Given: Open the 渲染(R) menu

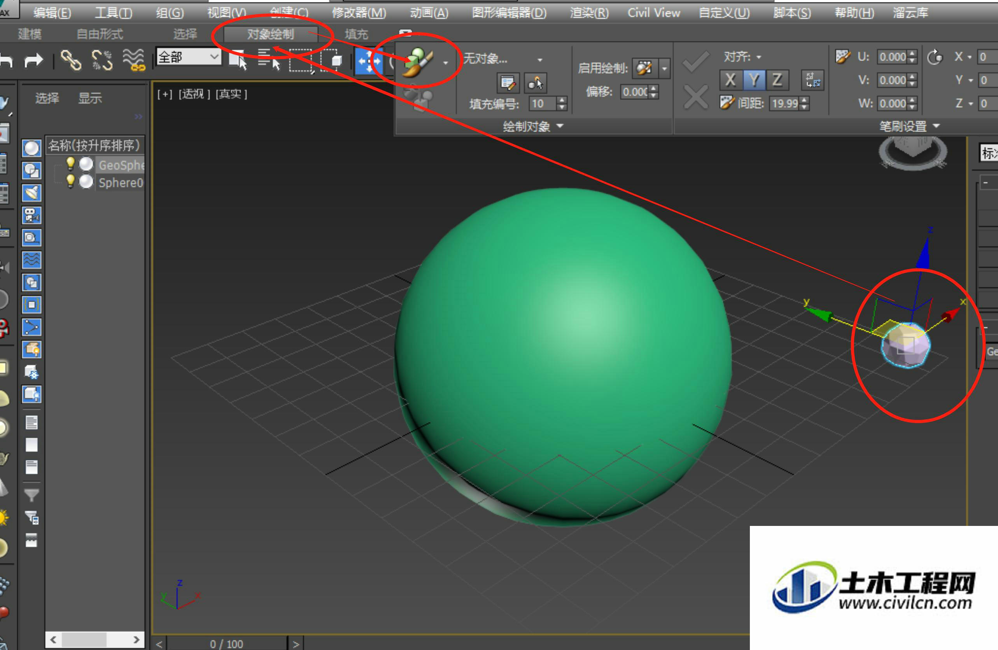Looking at the screenshot, I should click(x=589, y=12).
